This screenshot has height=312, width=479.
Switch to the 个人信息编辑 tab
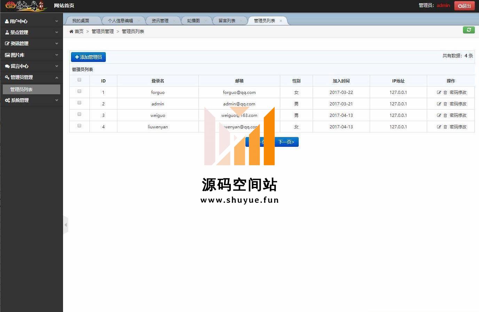point(120,21)
